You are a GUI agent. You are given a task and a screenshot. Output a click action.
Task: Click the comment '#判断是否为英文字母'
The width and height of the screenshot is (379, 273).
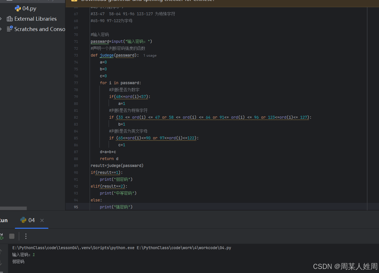[x=128, y=131]
